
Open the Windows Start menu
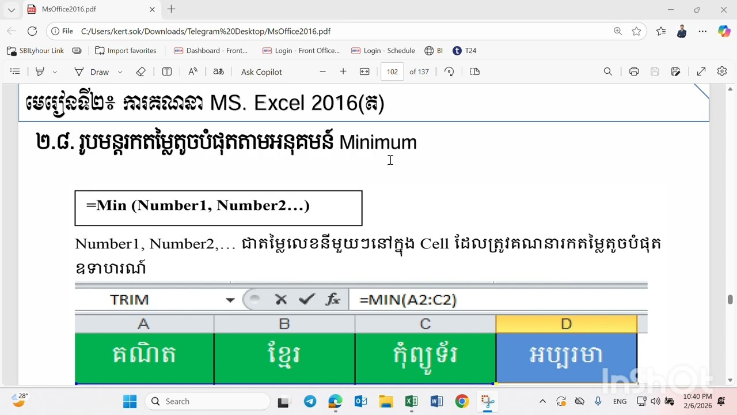coord(130,401)
